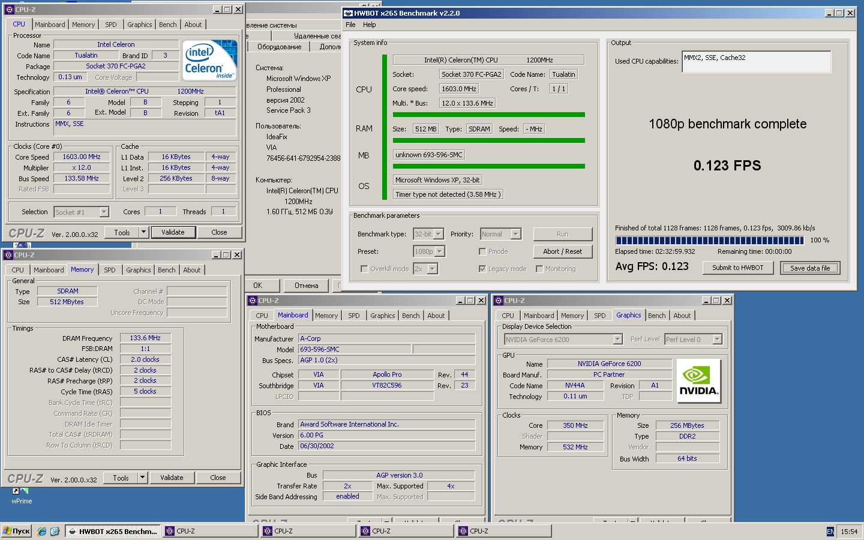This screenshot has width=864, height=540.
Task: Launch Internet Explorer from quick launch
Action: (42, 531)
